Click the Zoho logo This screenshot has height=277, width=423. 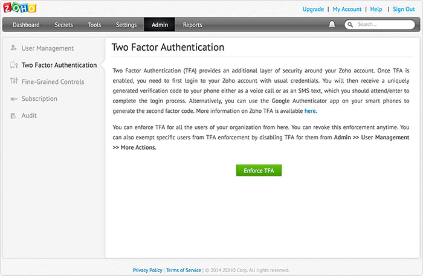point(20,7)
